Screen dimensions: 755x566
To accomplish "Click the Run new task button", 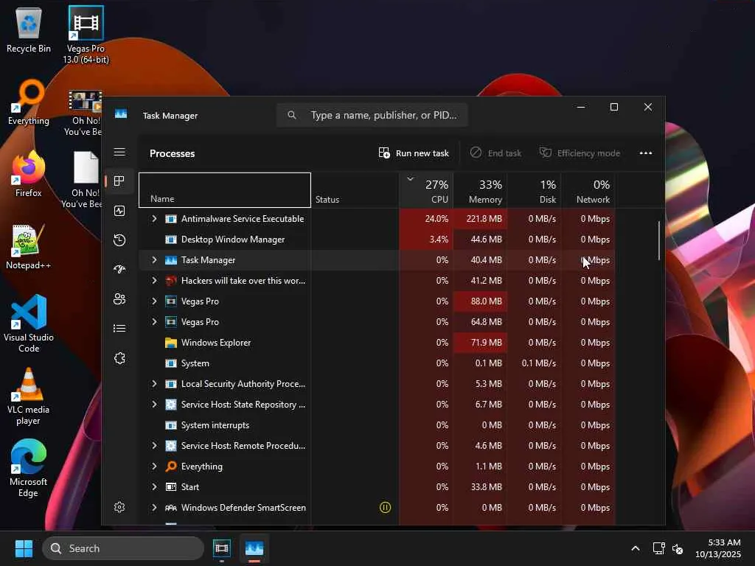I will click(x=414, y=153).
